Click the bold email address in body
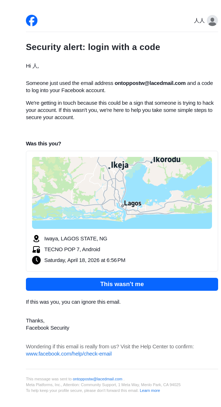The width and height of the screenshot is (221, 407). (x=150, y=83)
